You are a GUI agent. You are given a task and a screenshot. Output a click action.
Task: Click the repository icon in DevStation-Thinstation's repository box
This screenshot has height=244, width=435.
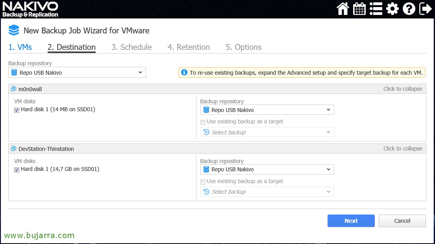click(x=206, y=169)
